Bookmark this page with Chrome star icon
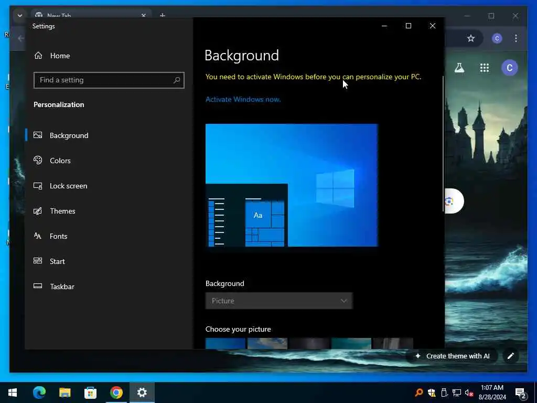This screenshot has width=537, height=403. [471, 38]
